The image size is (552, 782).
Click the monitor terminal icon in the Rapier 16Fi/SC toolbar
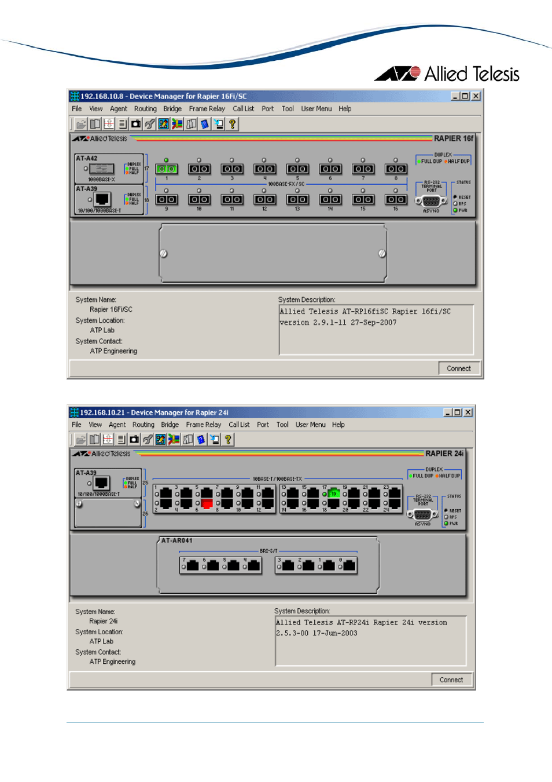[x=218, y=124]
